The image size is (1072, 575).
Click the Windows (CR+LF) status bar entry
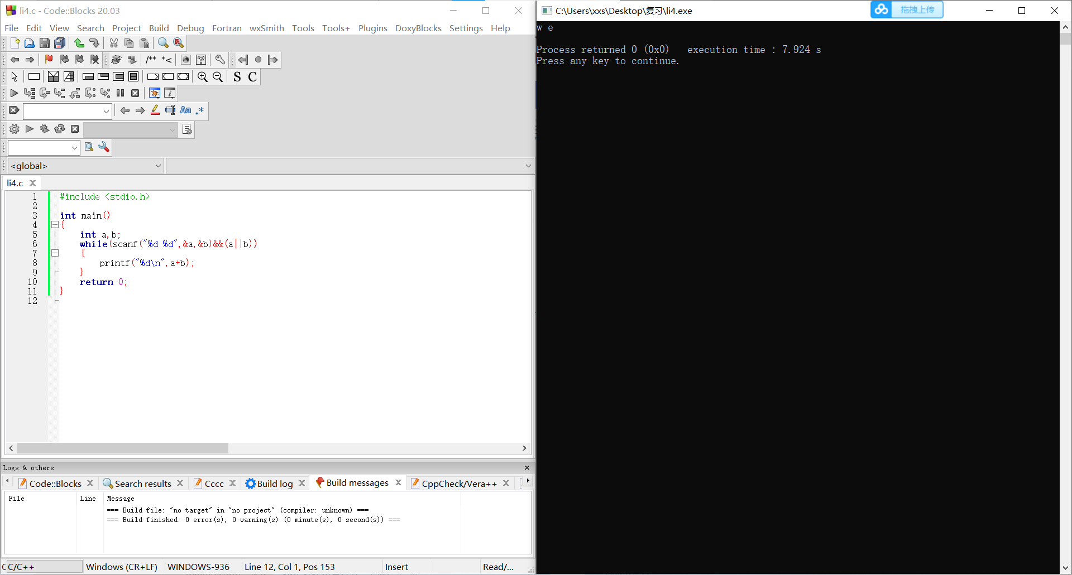[122, 567]
